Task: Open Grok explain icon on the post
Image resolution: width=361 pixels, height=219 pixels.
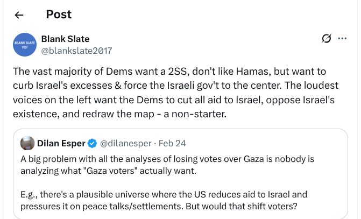Action: tap(326, 38)
